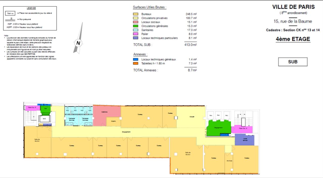
Task: Click the Palier Esc. B landing
Action: click(32, 108)
